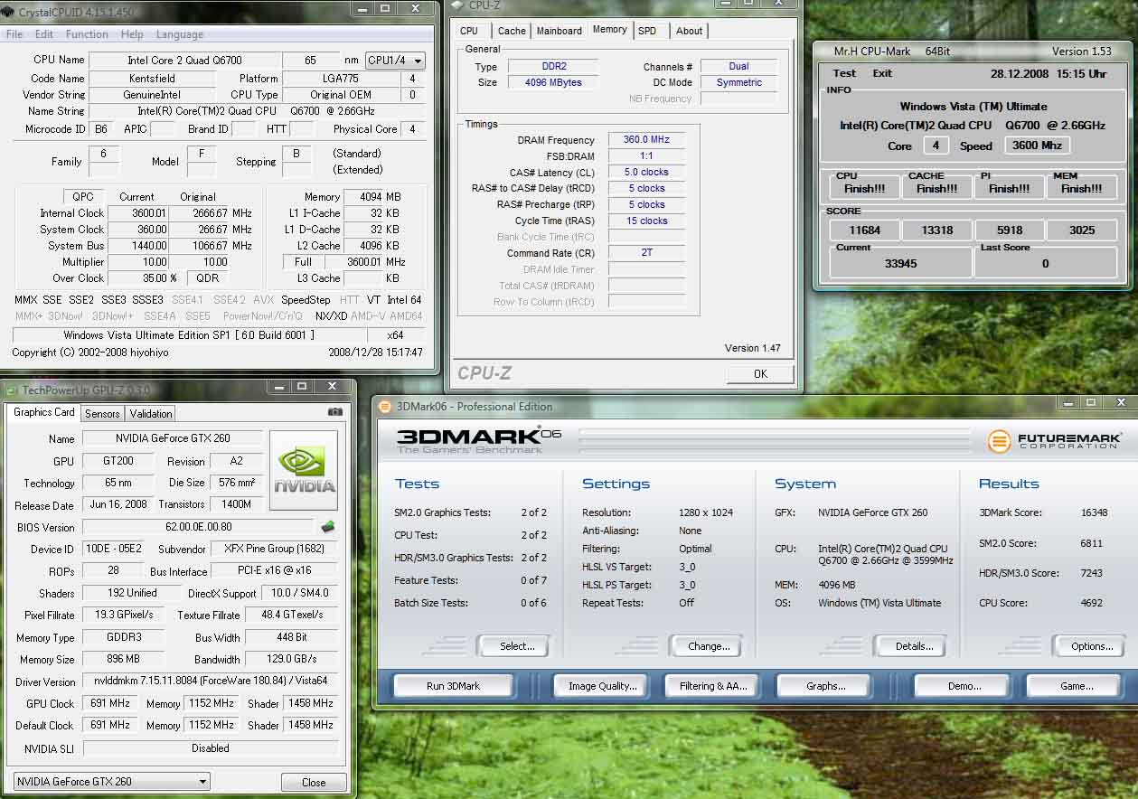This screenshot has height=799, width=1138.
Task: Click the CPU-Z title bar icon
Action: pos(458,5)
